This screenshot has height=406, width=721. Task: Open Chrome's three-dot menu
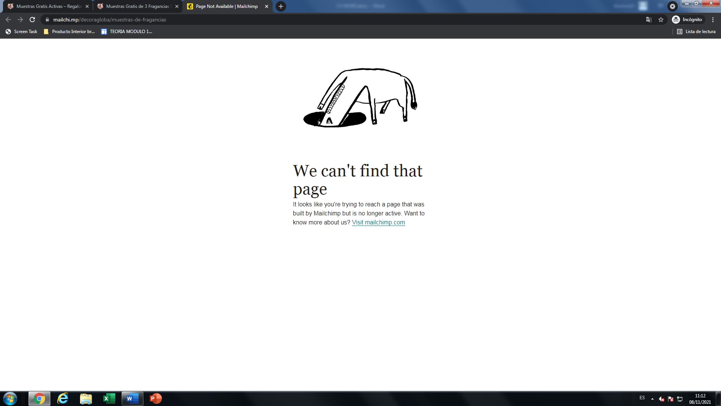pos(713,20)
